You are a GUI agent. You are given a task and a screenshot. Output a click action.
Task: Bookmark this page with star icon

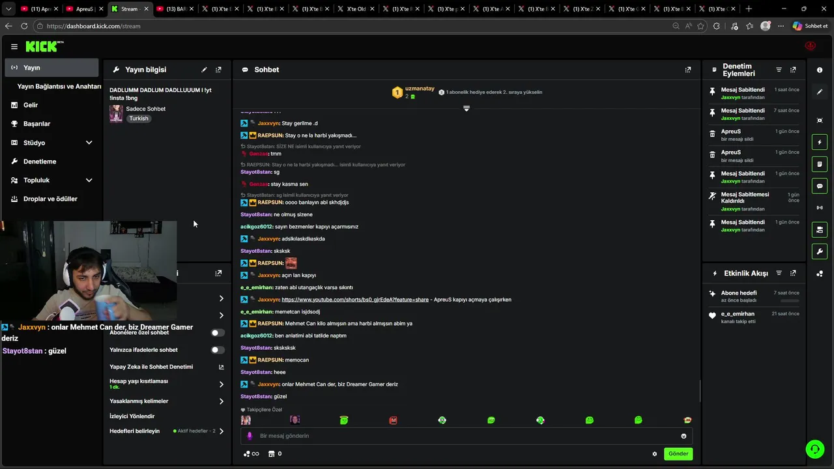point(701,26)
